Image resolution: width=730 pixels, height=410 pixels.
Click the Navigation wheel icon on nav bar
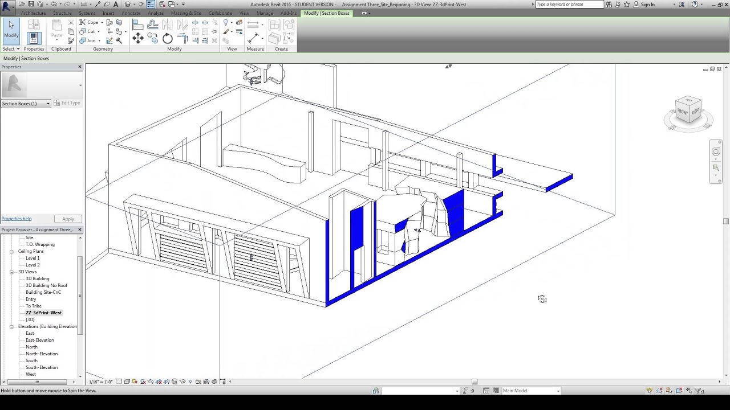click(x=716, y=151)
